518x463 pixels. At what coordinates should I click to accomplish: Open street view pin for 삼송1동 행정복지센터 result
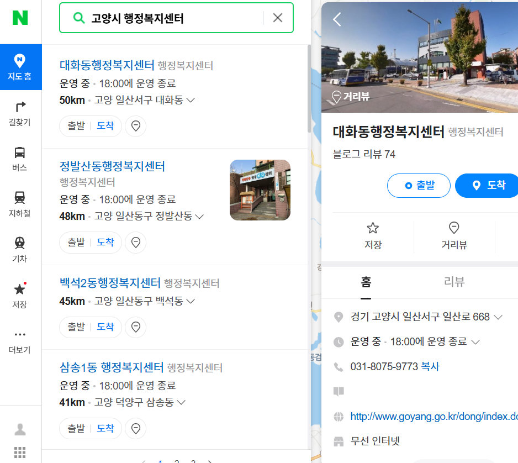(136, 429)
